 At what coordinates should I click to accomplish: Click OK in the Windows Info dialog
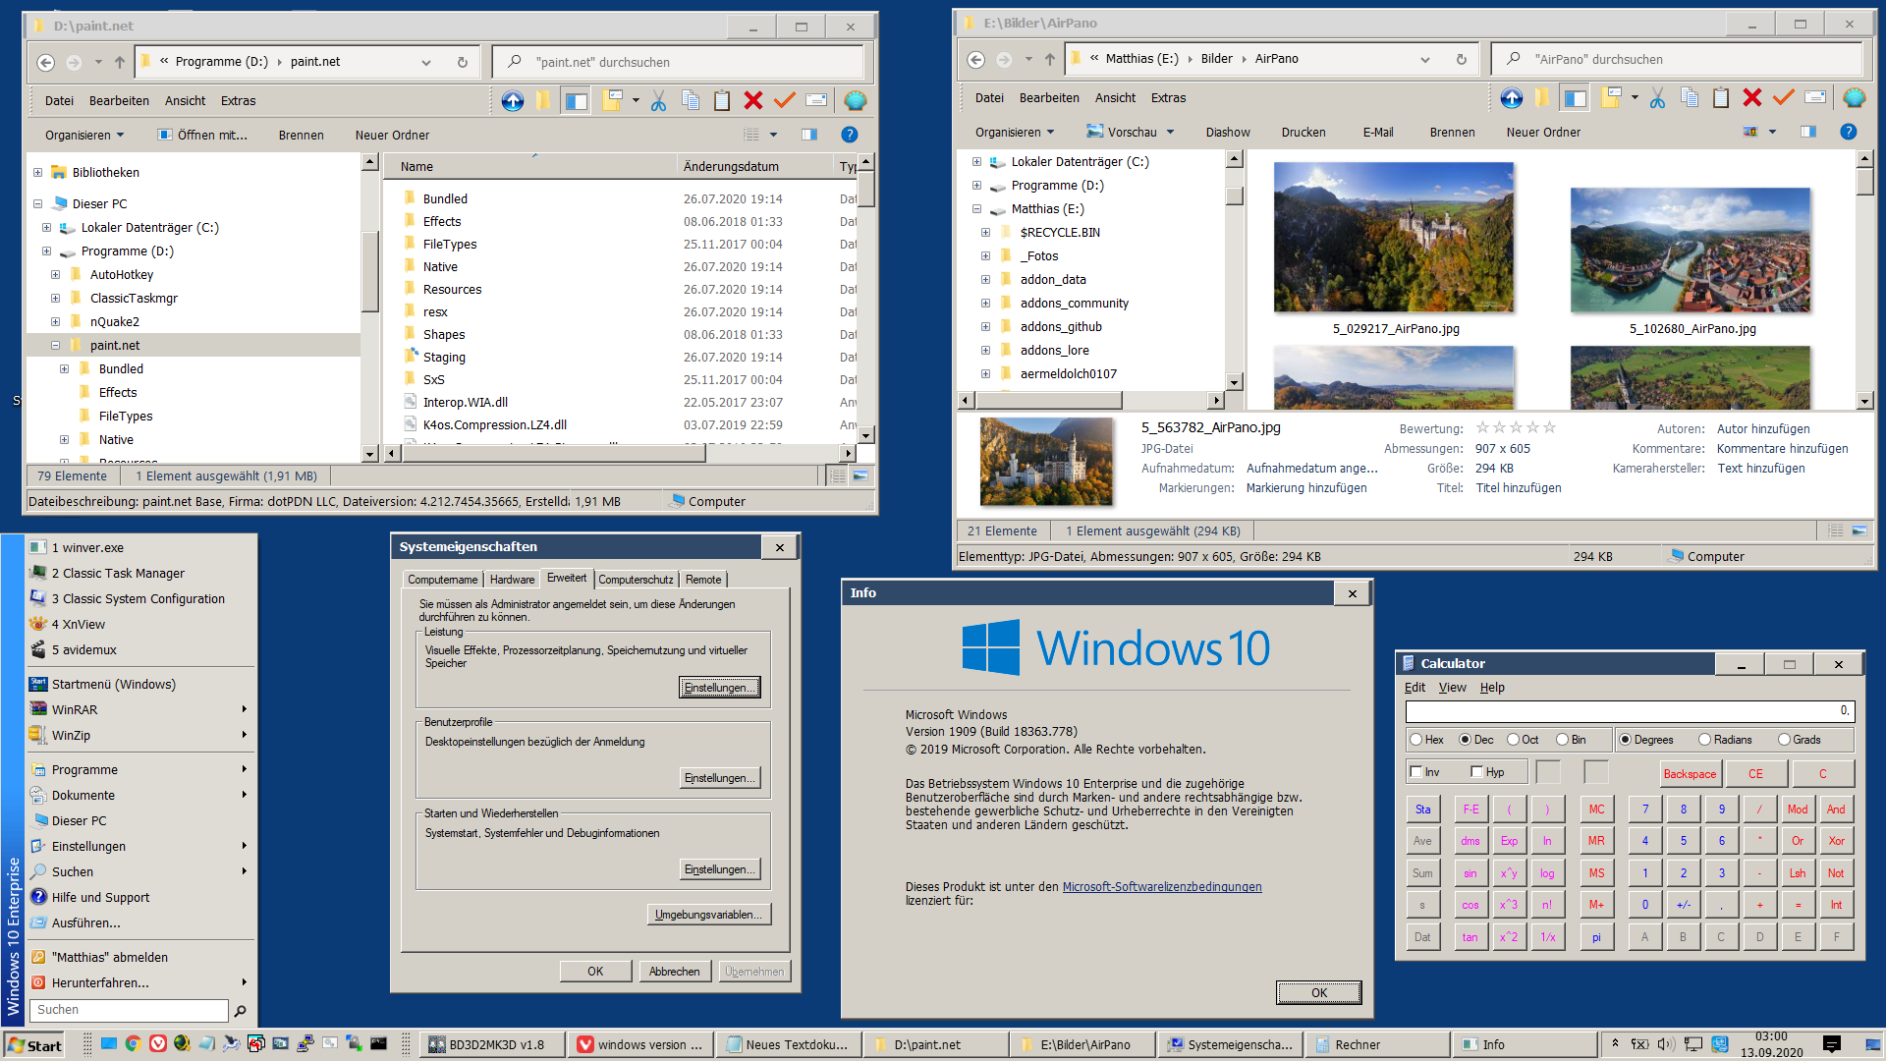click(1318, 992)
